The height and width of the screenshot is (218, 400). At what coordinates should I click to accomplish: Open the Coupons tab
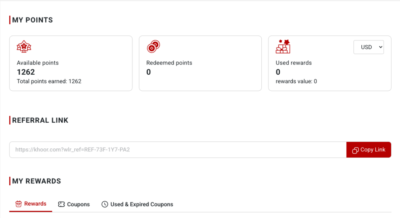74,204
